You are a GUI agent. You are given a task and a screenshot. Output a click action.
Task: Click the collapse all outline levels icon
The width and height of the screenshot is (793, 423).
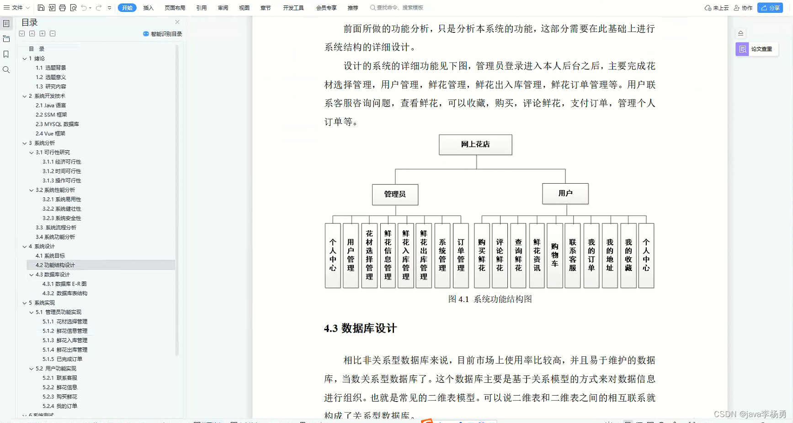coord(32,33)
